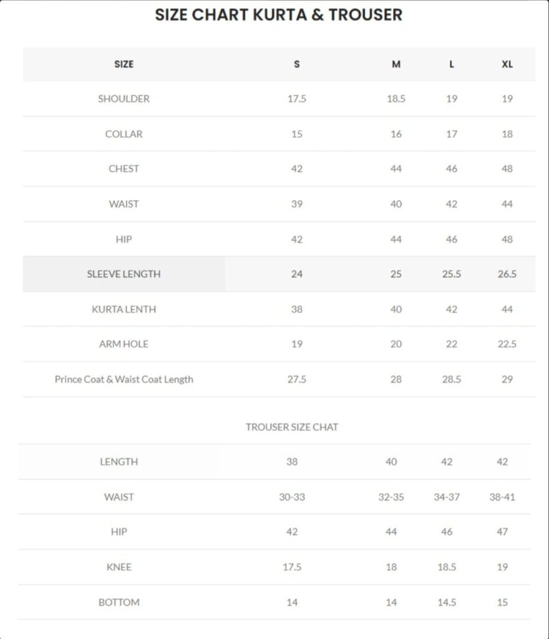549x639 pixels.
Task: Select the SIZE column header
Action: (x=124, y=64)
